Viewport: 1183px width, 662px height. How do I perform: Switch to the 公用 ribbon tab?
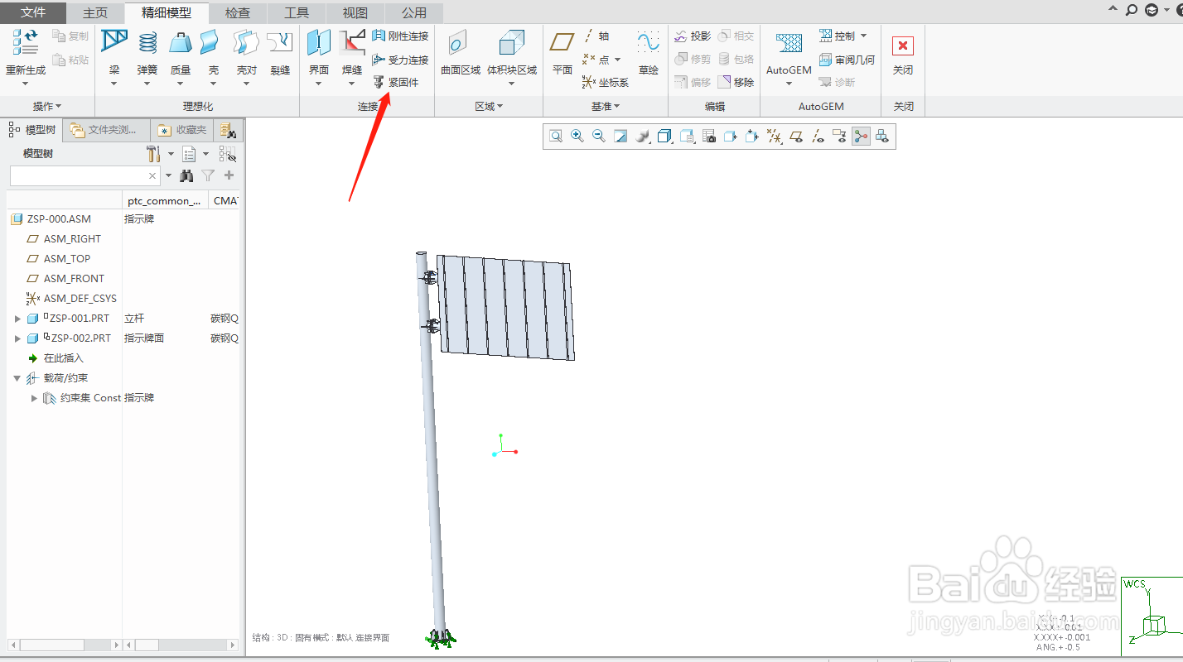click(414, 12)
